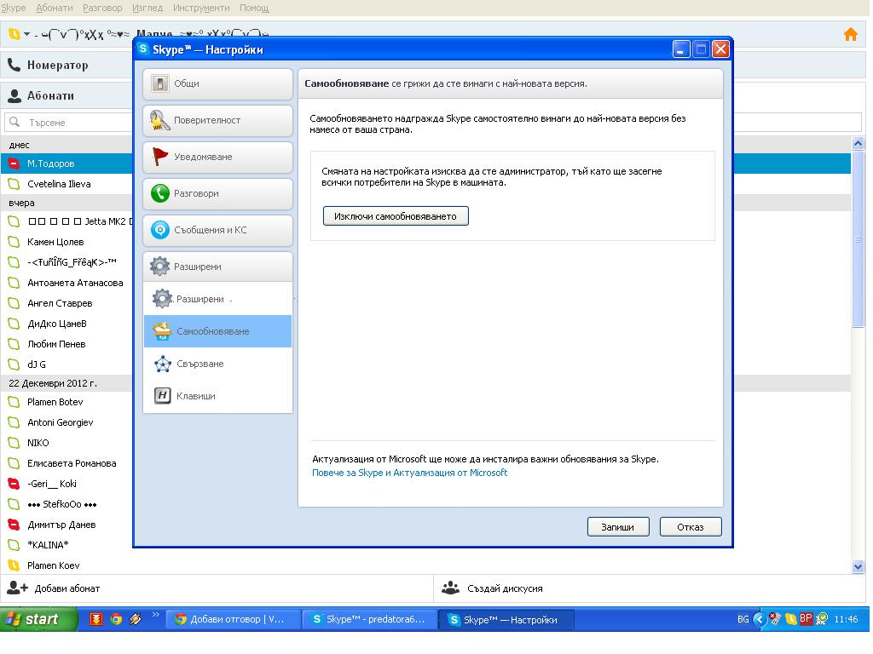The height and width of the screenshot is (654, 873).
Task: Open status dropdown next to profile name
Action: pos(18,35)
